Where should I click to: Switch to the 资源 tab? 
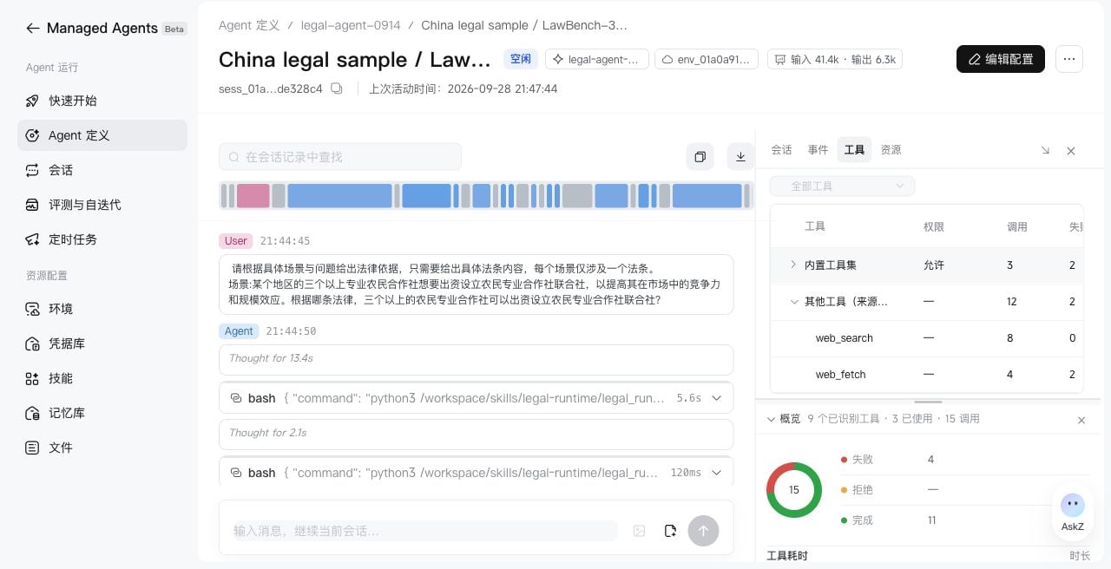(891, 149)
